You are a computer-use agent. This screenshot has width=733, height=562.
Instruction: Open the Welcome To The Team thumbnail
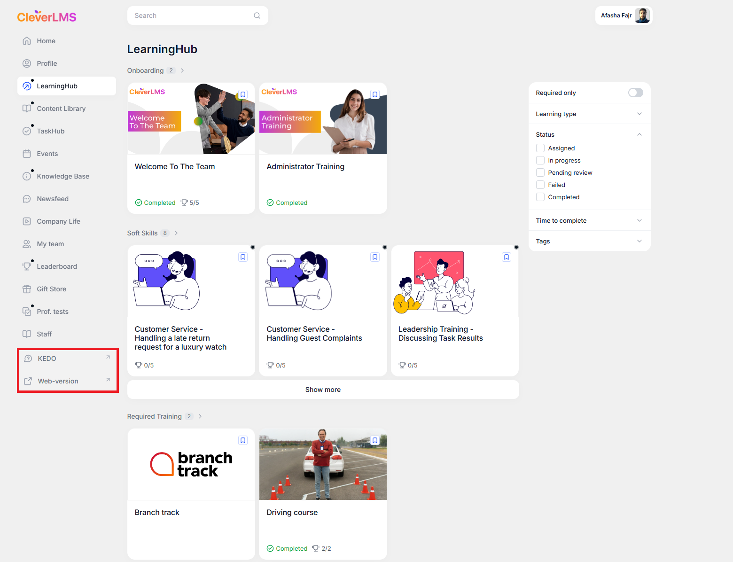click(x=191, y=118)
